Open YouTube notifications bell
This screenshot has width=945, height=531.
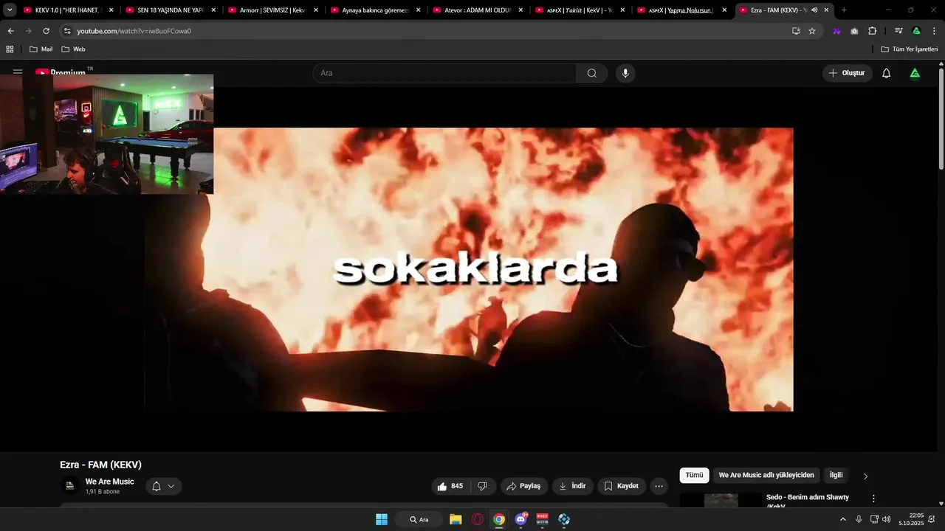(886, 73)
